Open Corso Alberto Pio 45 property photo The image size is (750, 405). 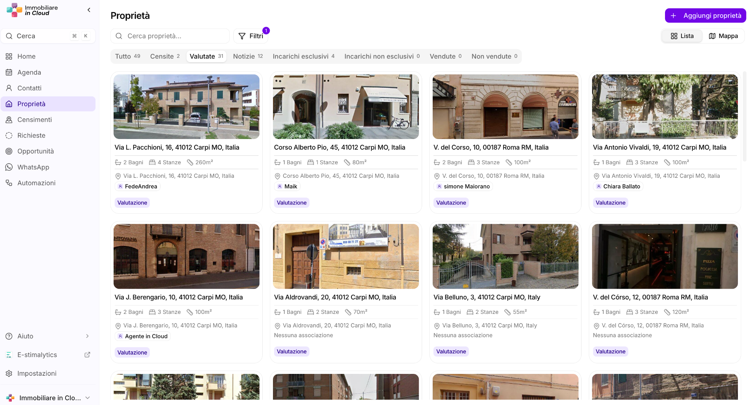pyautogui.click(x=346, y=107)
